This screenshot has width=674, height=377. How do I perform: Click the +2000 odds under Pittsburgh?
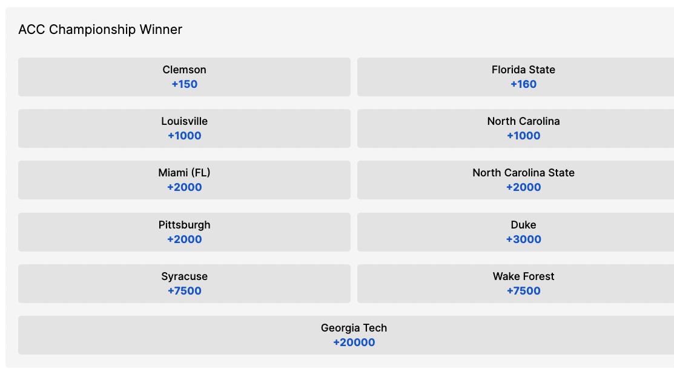point(185,239)
